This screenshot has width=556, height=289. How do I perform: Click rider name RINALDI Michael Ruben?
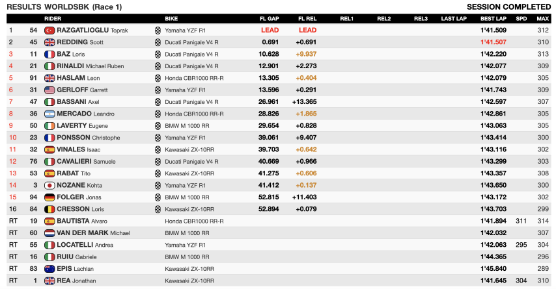pos(90,66)
